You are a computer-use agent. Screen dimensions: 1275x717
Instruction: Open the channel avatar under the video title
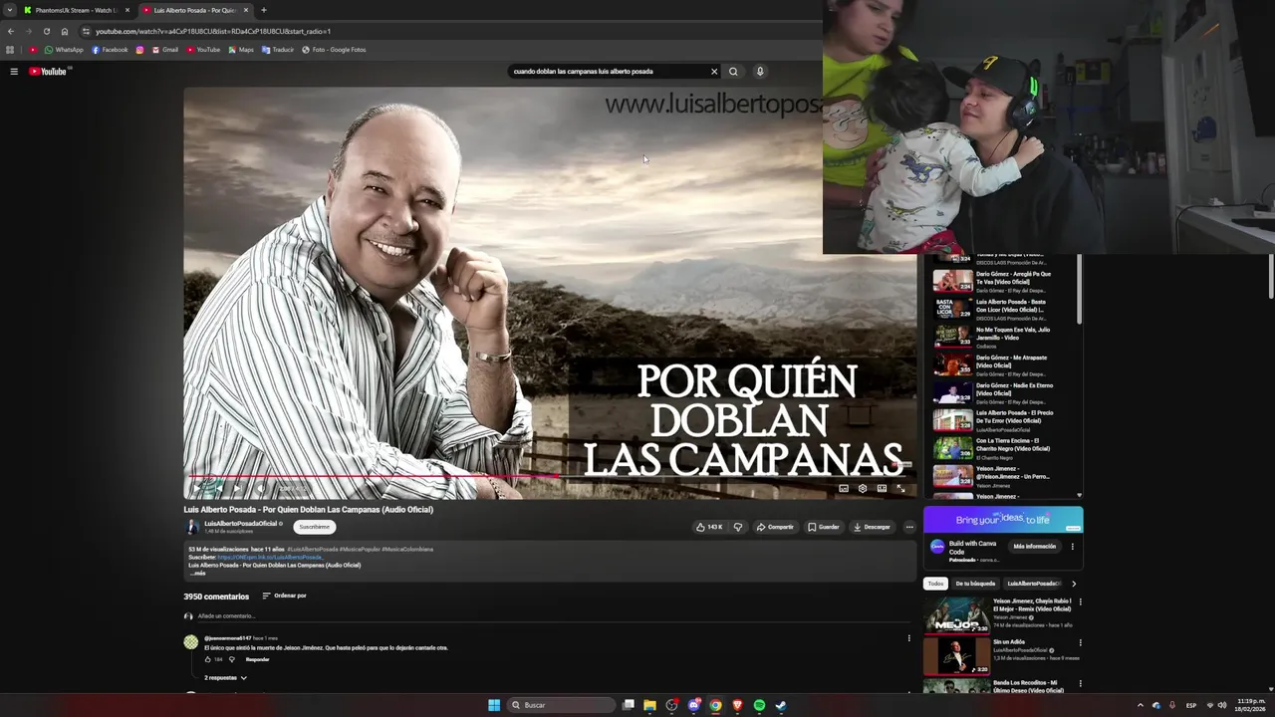192,527
